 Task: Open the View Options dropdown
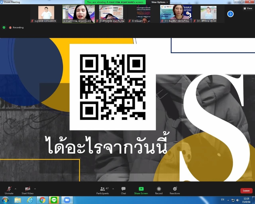click(159, 2)
